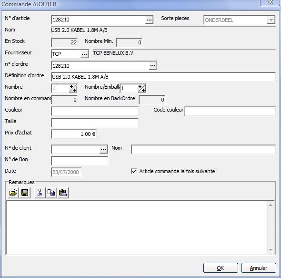Click the Remarques scrollbar down arrow

pos(271,250)
